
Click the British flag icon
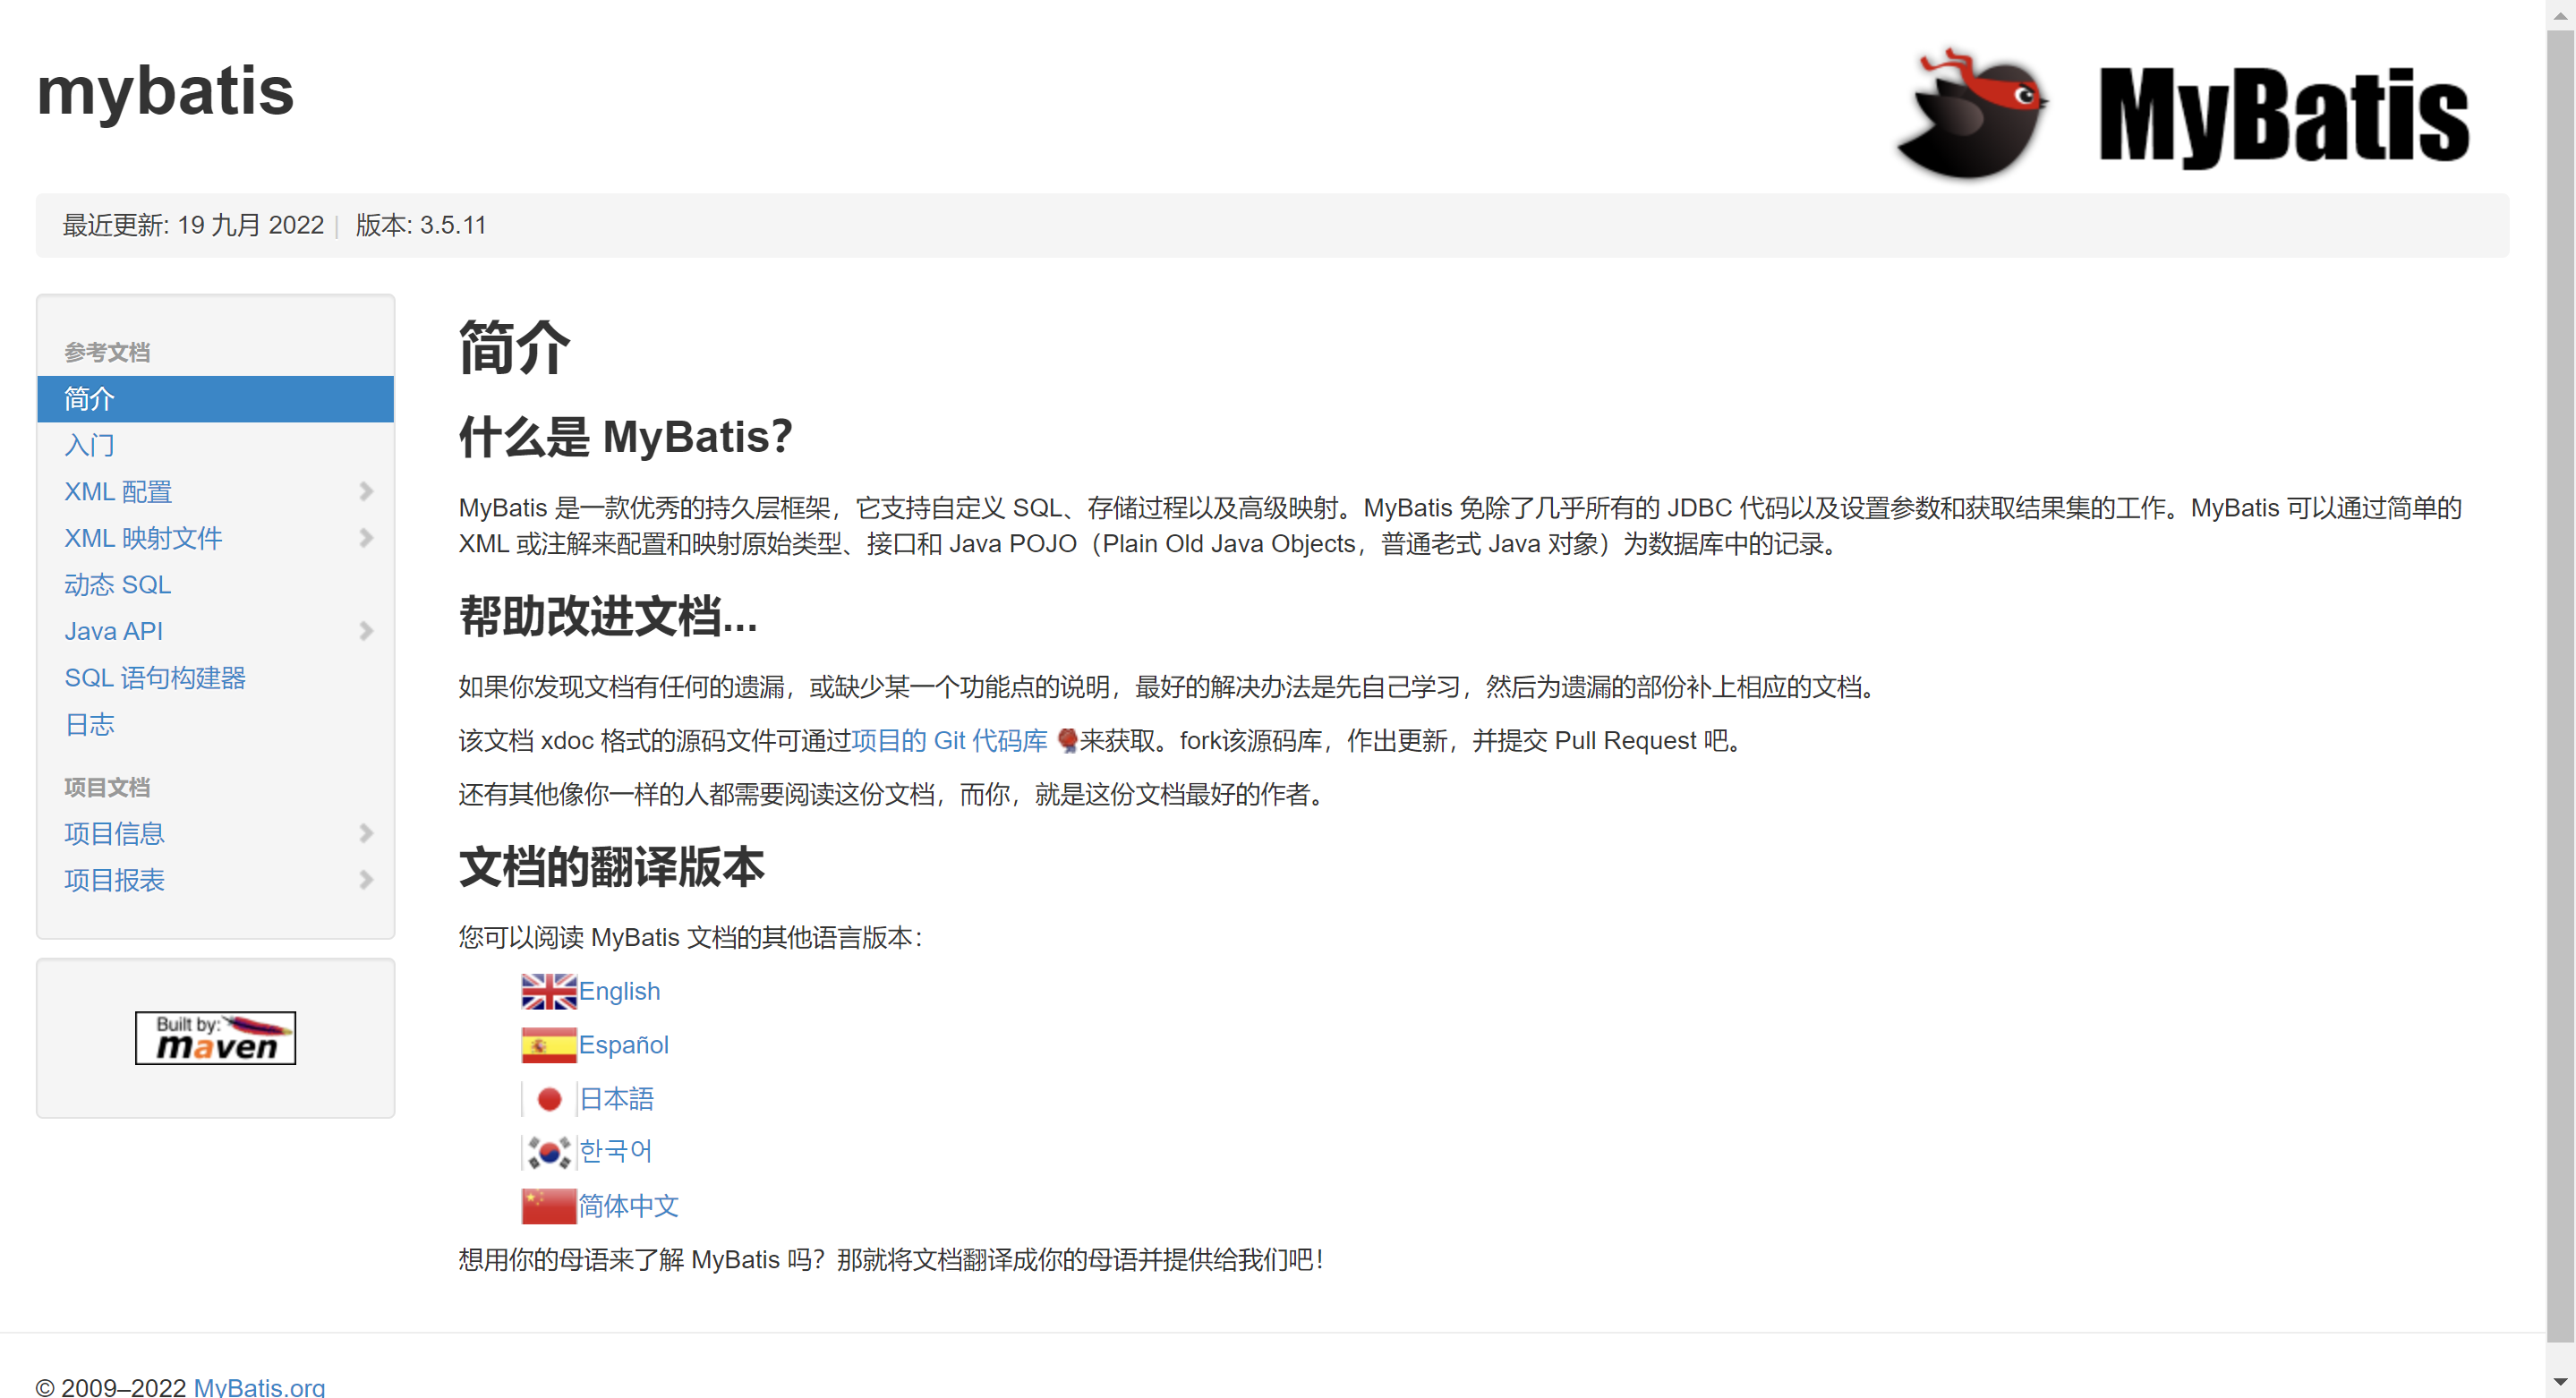tap(548, 991)
